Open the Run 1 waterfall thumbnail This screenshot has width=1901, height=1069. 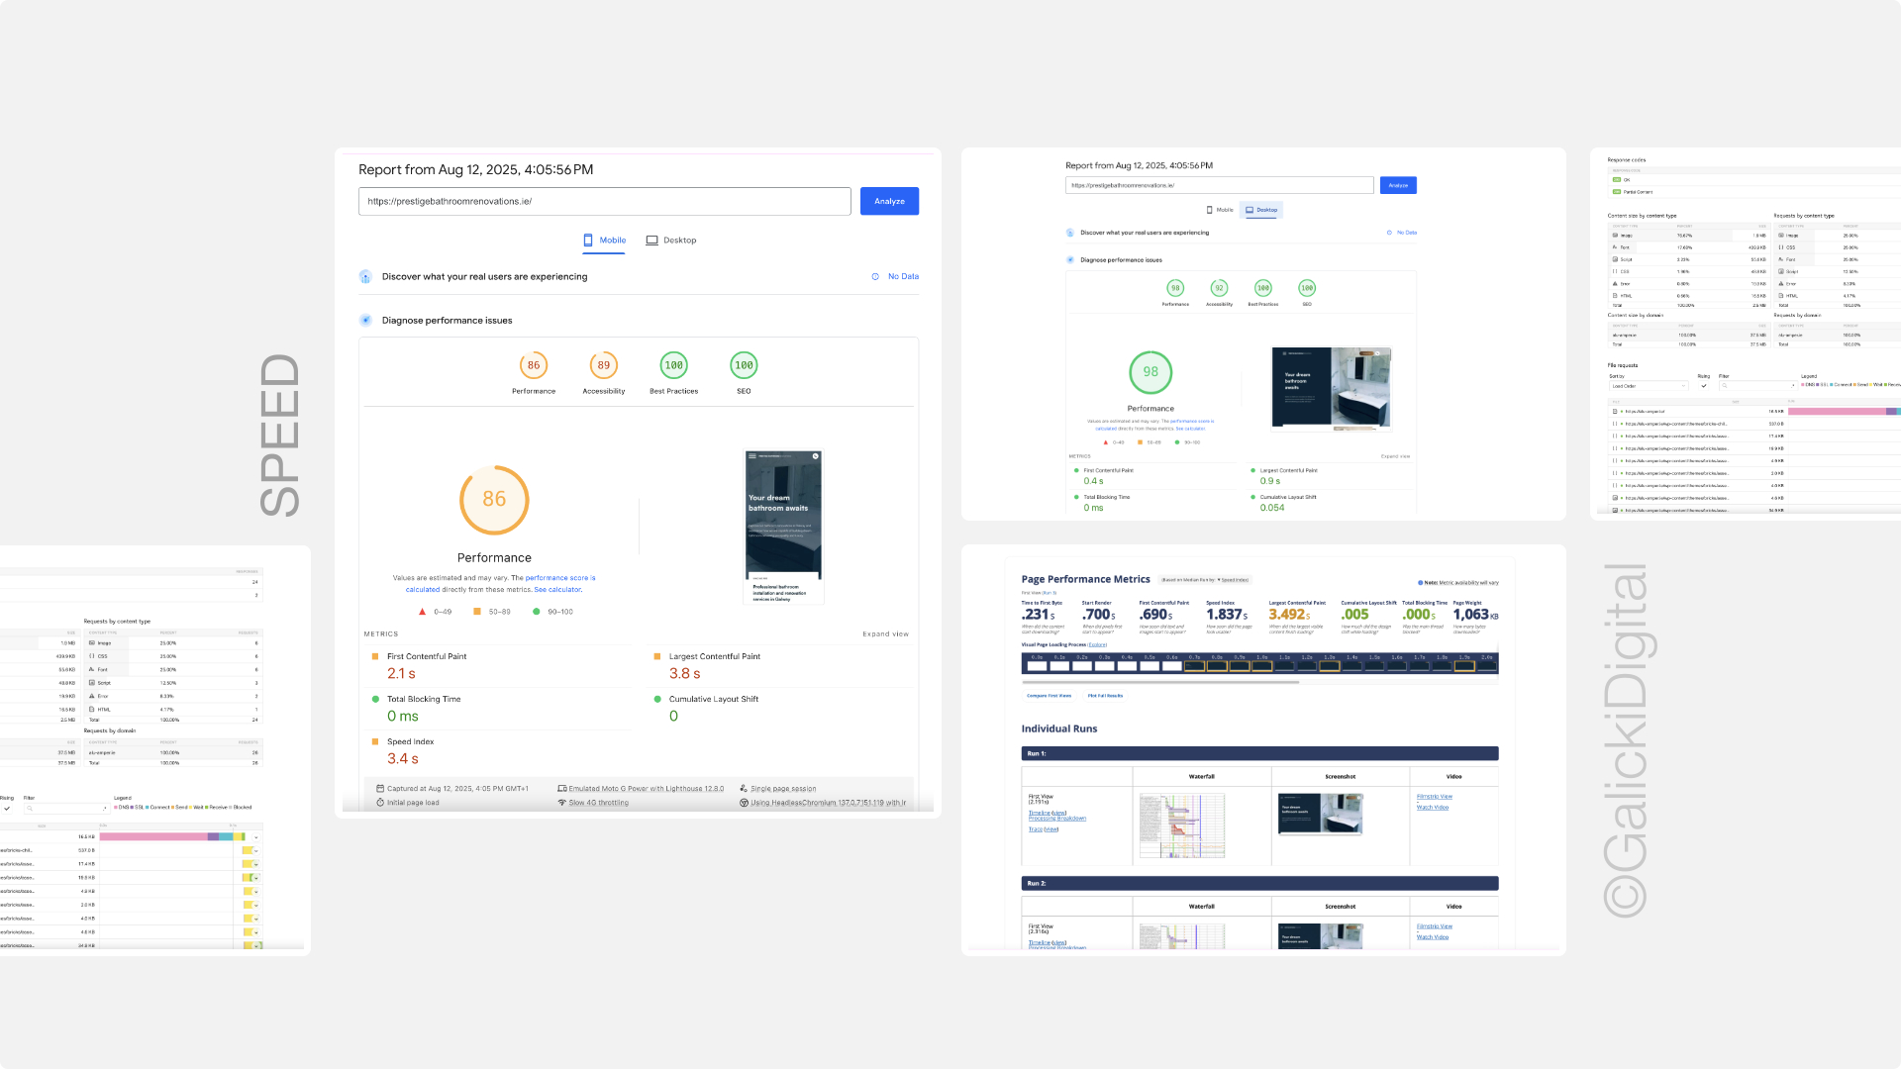pyautogui.click(x=1182, y=826)
